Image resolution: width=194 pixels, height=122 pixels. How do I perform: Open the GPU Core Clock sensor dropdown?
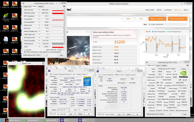click(x=39, y=10)
